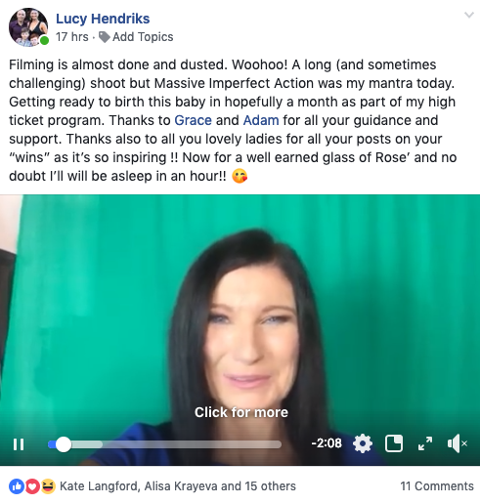Click the 'Click for more' video overlay
The width and height of the screenshot is (480, 504).
tap(241, 412)
